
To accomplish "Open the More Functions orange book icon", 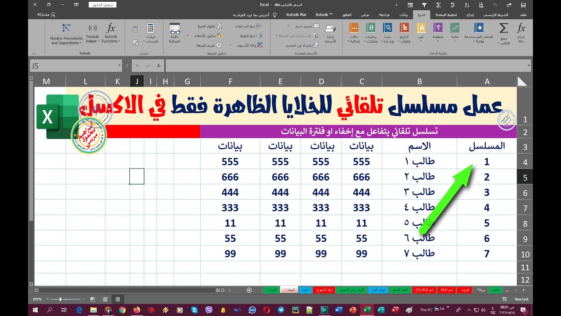I will (354, 29).
